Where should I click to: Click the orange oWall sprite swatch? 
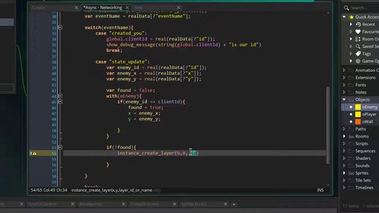(x=358, y=122)
